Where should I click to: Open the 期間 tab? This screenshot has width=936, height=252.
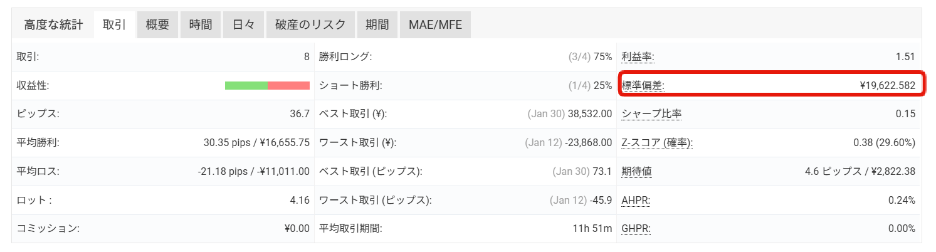click(x=377, y=25)
